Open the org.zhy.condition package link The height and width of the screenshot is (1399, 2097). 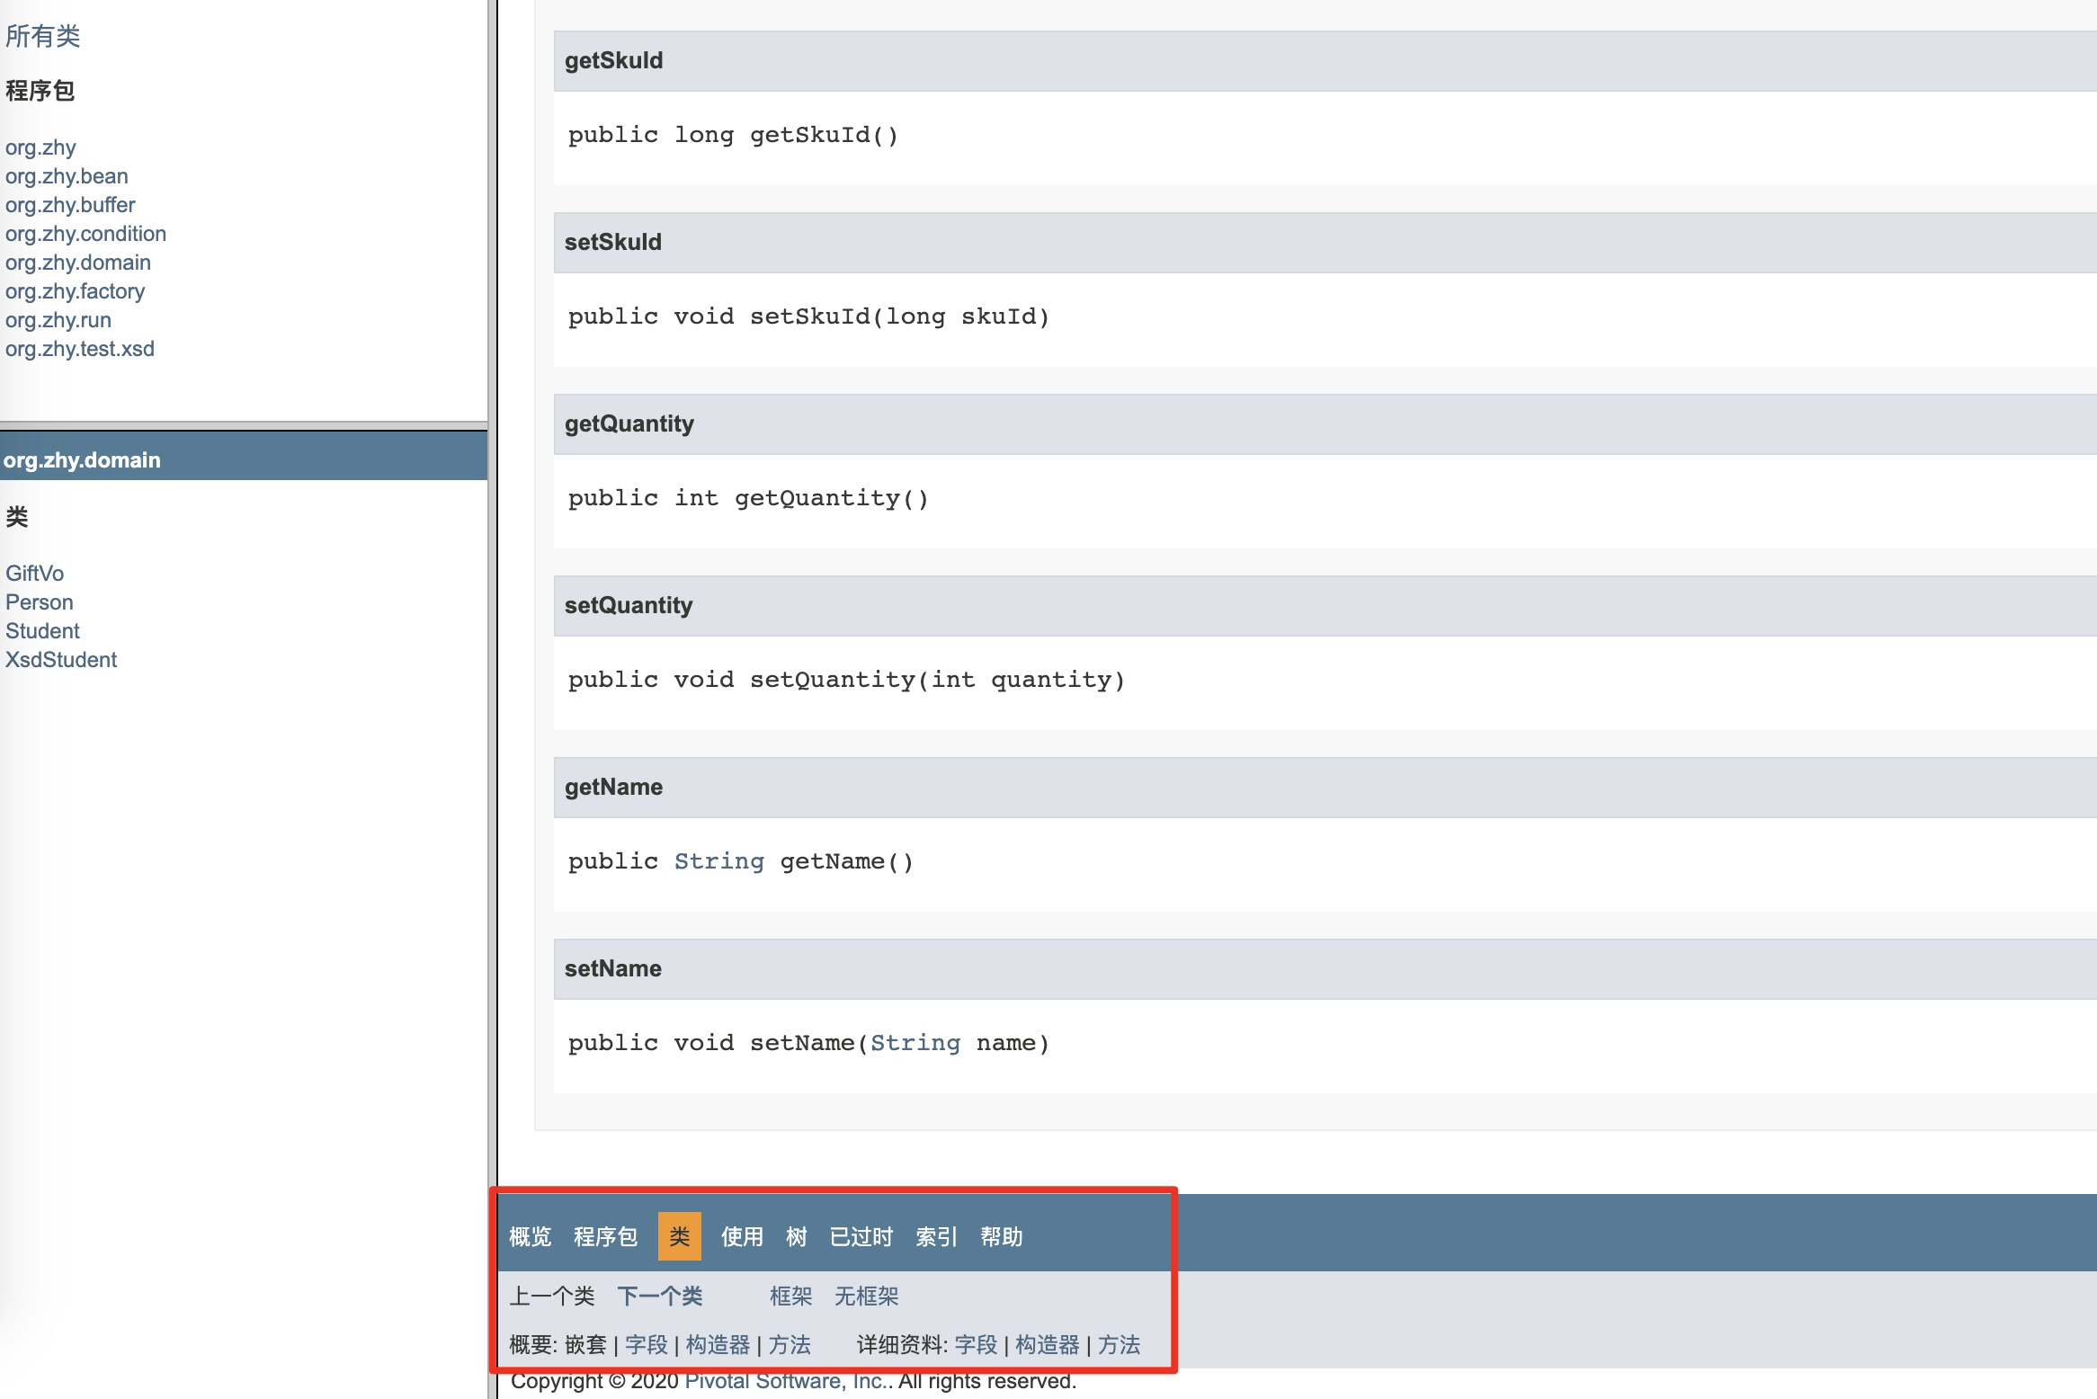(x=85, y=233)
